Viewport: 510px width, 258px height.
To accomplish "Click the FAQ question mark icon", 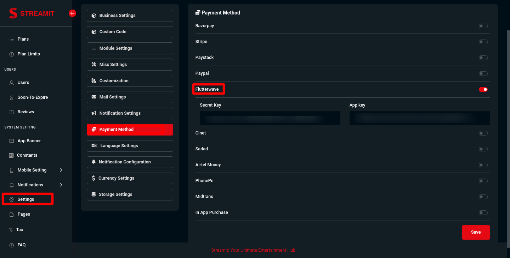I will coord(11,245).
